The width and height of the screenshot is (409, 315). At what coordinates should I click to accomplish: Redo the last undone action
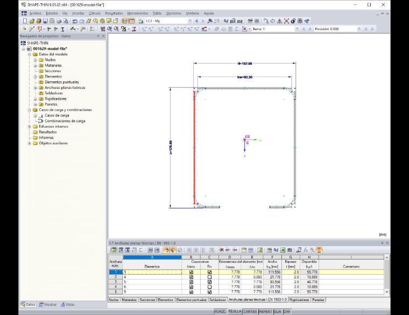pos(82,21)
